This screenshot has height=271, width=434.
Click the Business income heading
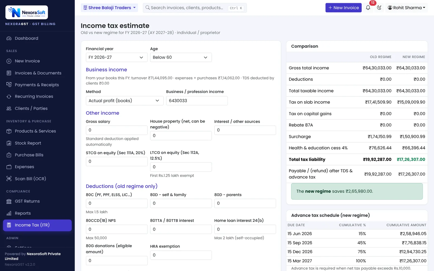point(106,70)
